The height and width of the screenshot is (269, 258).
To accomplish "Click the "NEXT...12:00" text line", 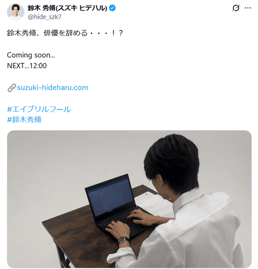I will coord(27,66).
